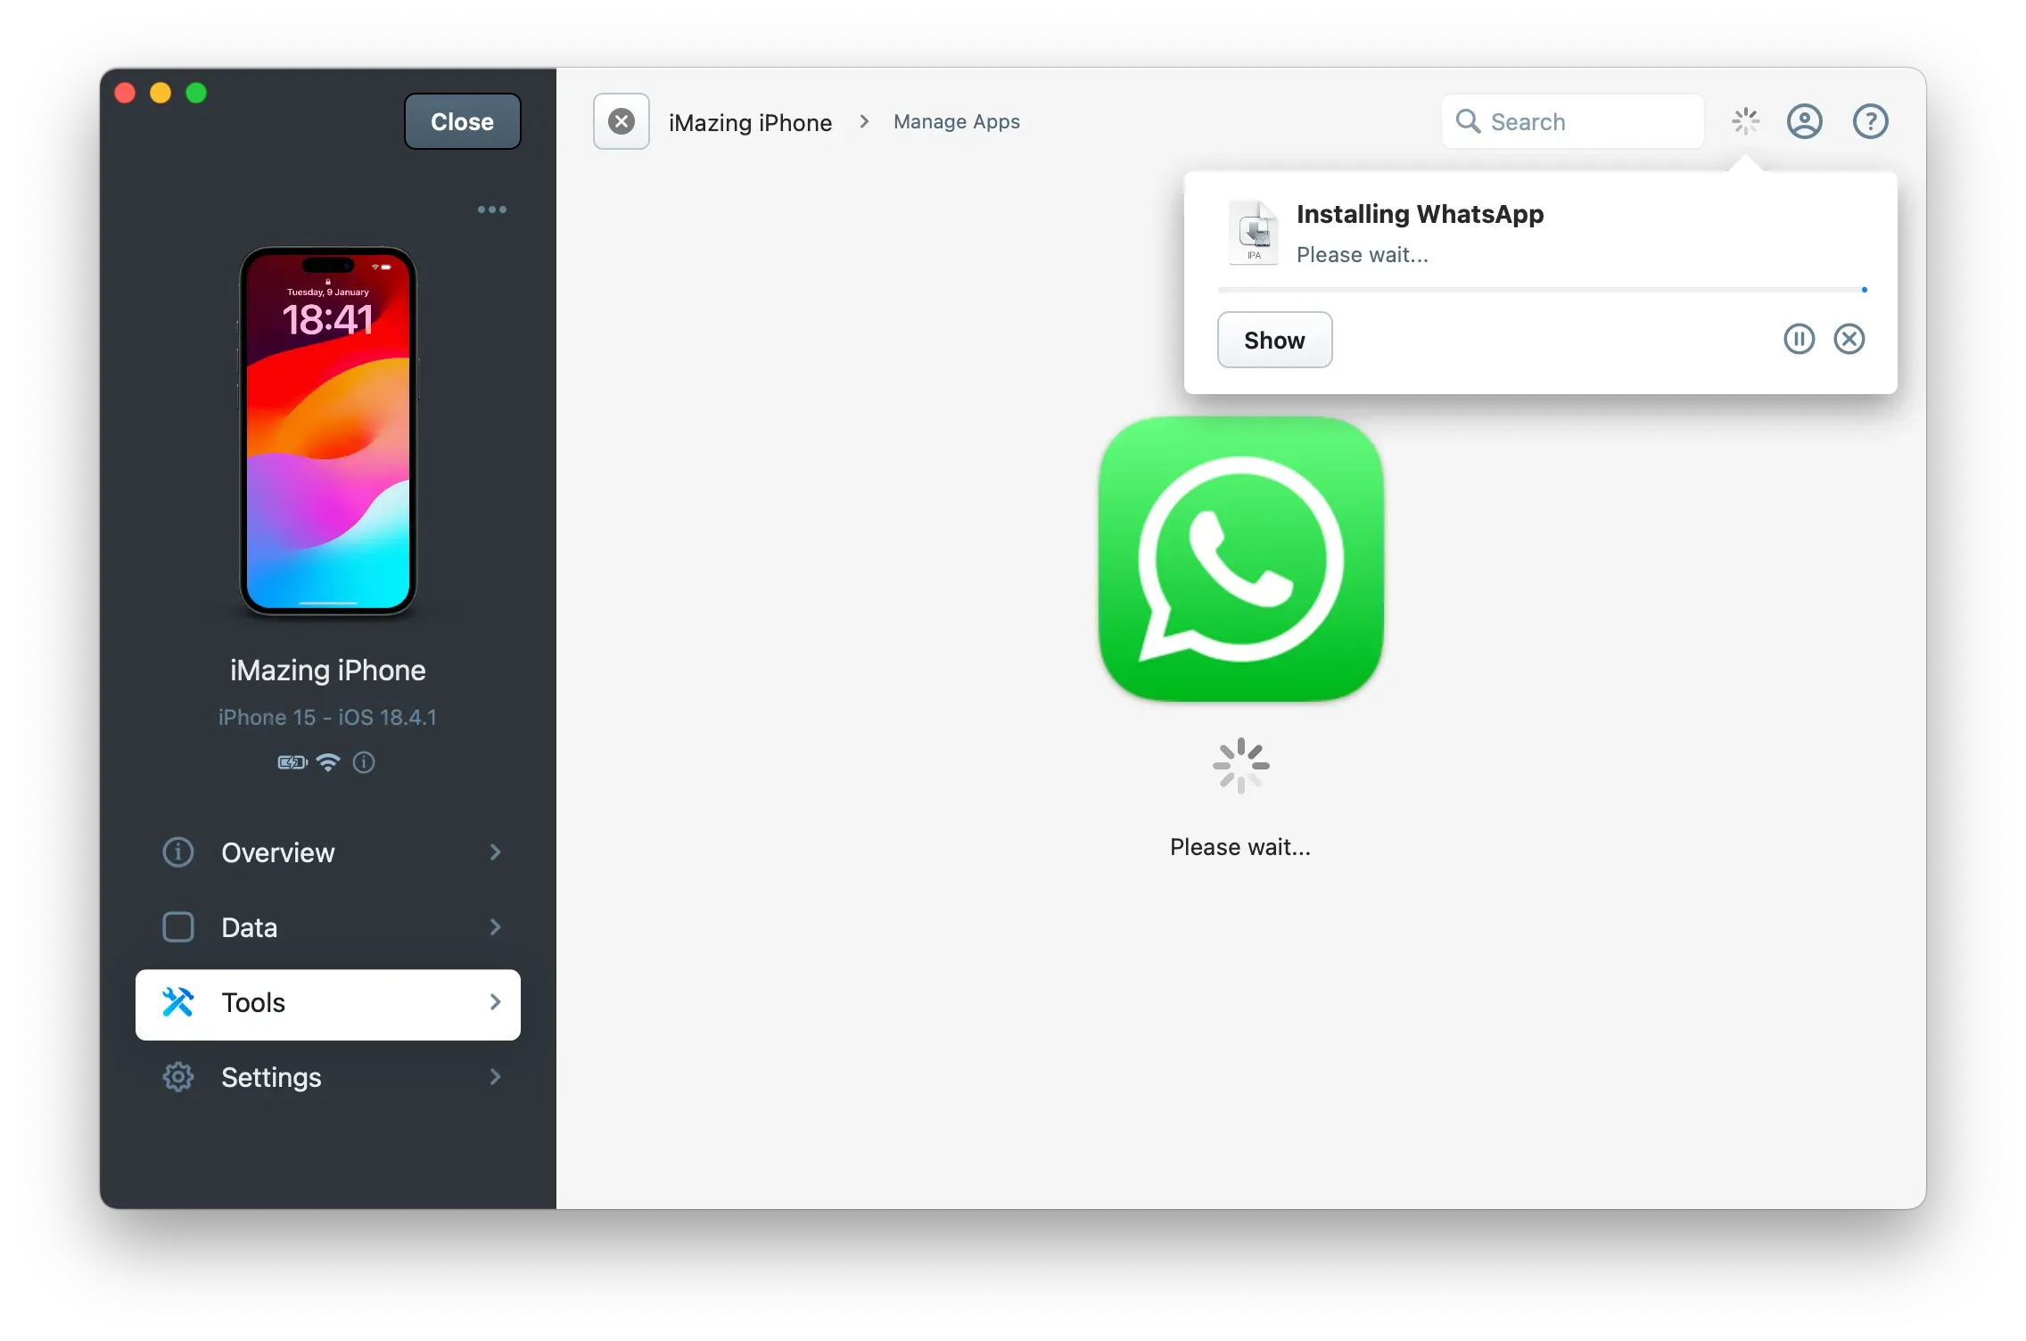This screenshot has width=2026, height=1341.
Task: Expand the Settings section chevron
Action: click(496, 1077)
